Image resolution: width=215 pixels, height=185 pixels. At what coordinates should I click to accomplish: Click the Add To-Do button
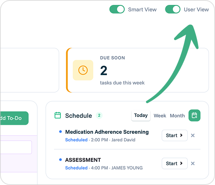(14, 118)
